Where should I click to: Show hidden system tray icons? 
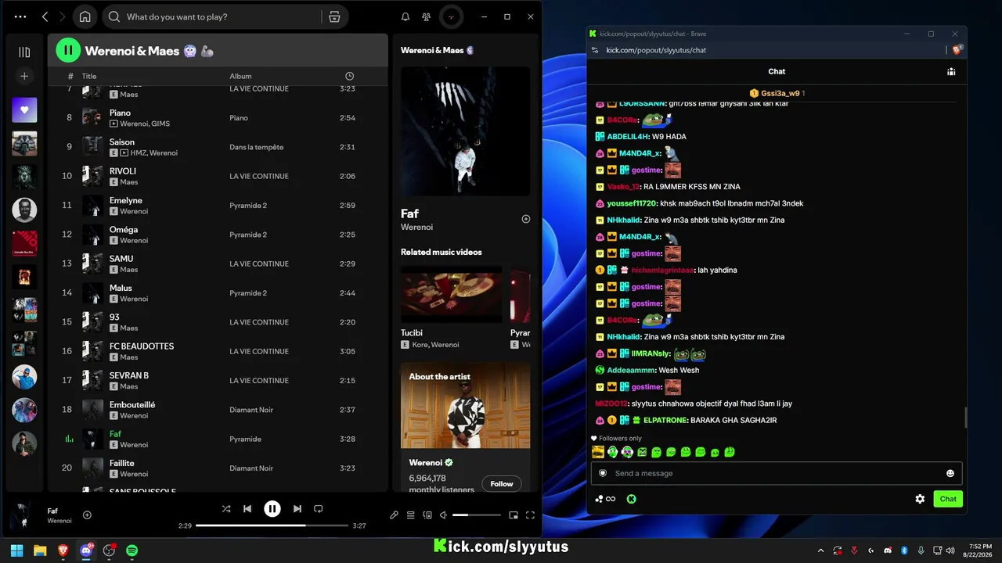click(x=820, y=550)
